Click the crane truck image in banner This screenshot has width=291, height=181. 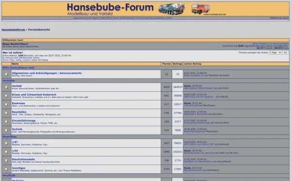(172, 9)
